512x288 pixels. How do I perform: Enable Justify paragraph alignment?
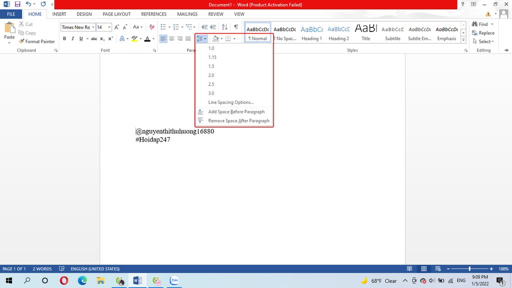coord(188,38)
